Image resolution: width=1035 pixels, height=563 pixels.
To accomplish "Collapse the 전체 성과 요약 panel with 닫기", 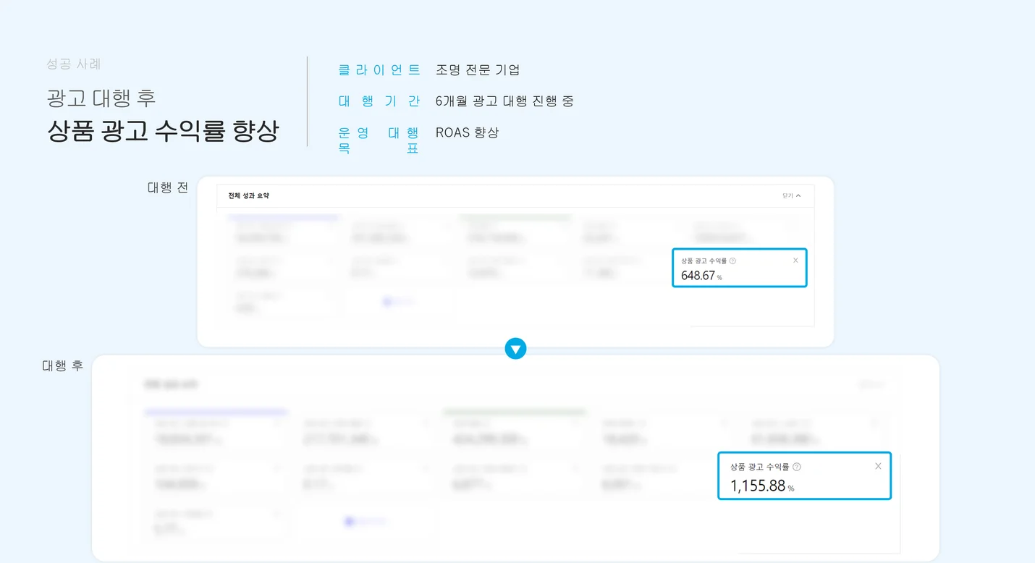I will pyautogui.click(x=791, y=195).
